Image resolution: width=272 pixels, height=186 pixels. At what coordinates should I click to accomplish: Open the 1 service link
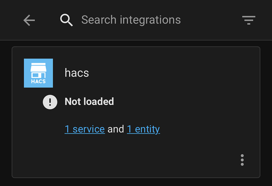(x=85, y=129)
